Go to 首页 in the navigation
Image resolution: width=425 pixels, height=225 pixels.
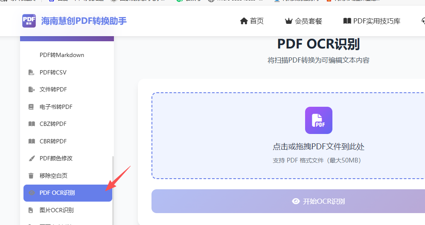pos(257,21)
